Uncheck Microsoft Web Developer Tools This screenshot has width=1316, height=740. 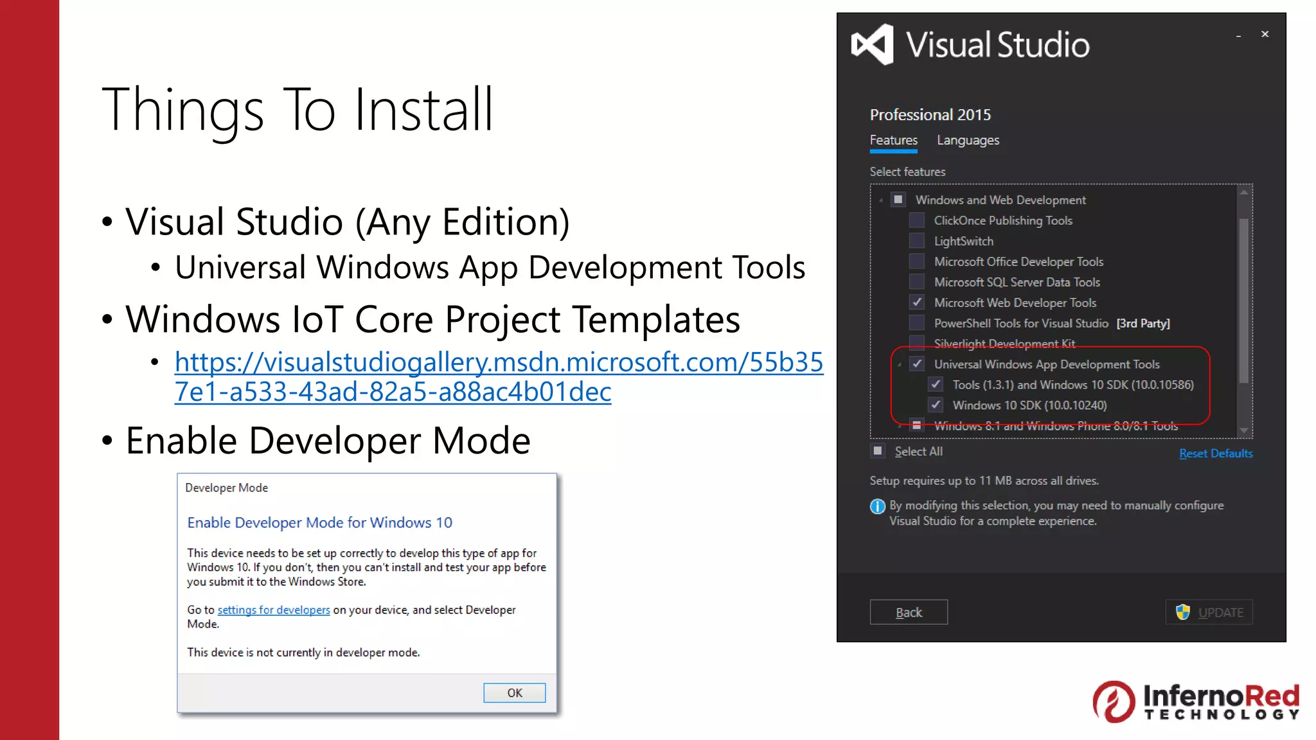click(917, 303)
